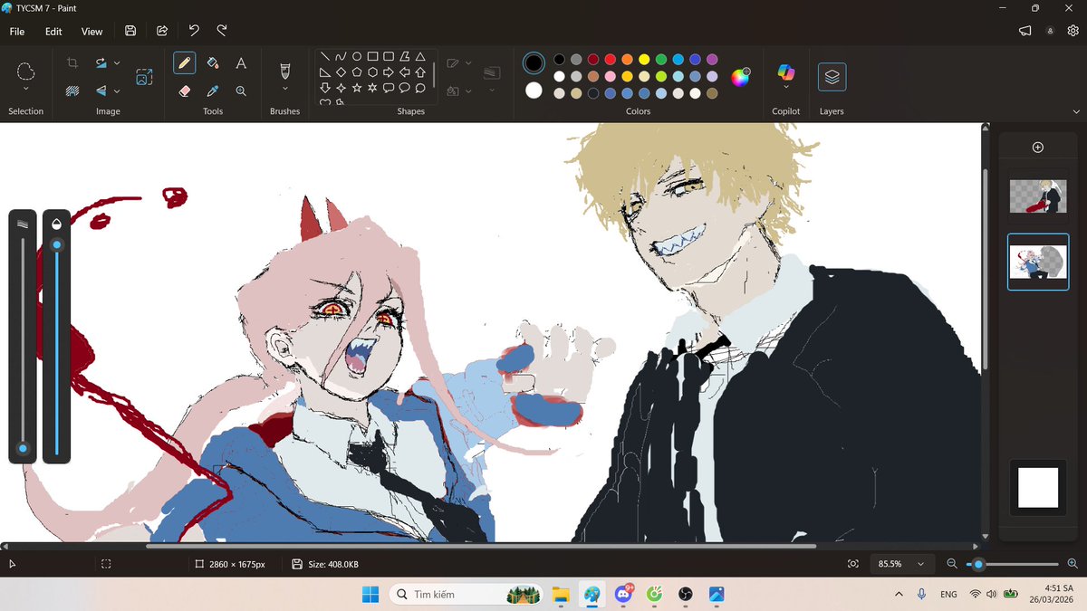Pick the pink color swatch
This screenshot has height=611, width=1087.
[611, 76]
